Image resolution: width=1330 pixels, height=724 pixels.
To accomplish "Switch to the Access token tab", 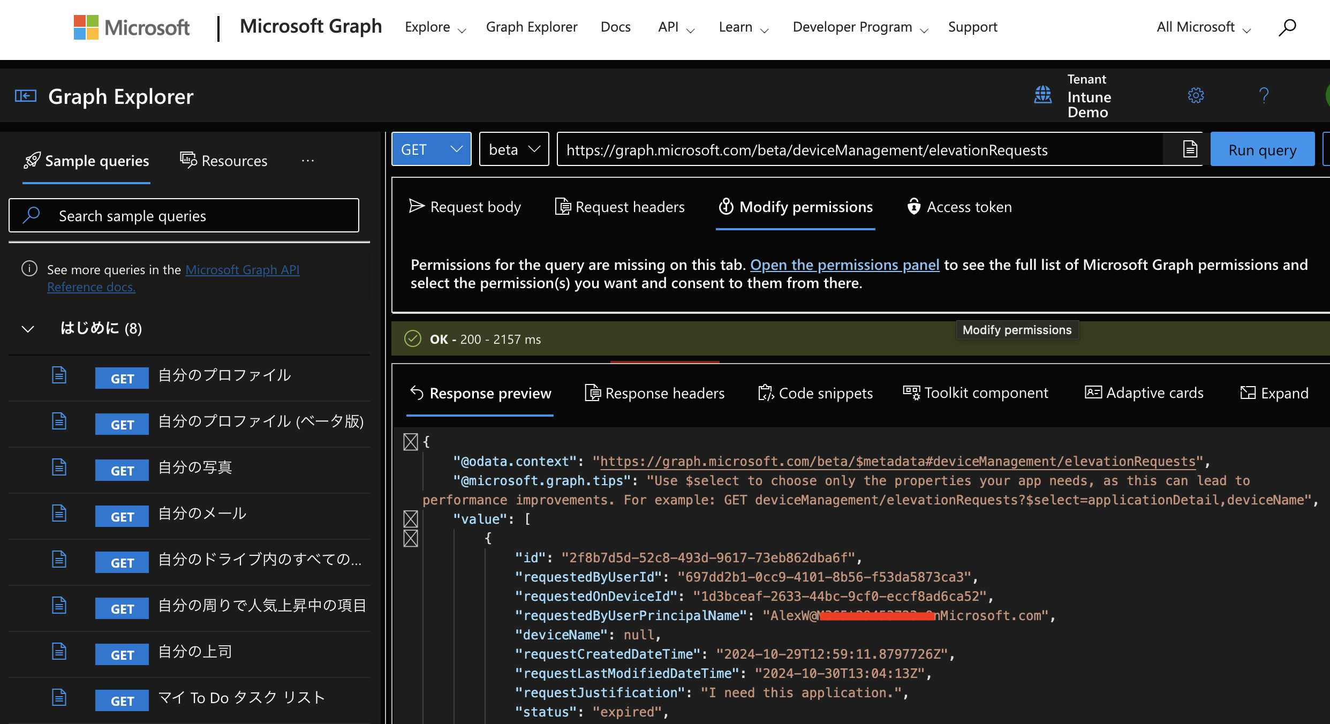I will coord(959,207).
